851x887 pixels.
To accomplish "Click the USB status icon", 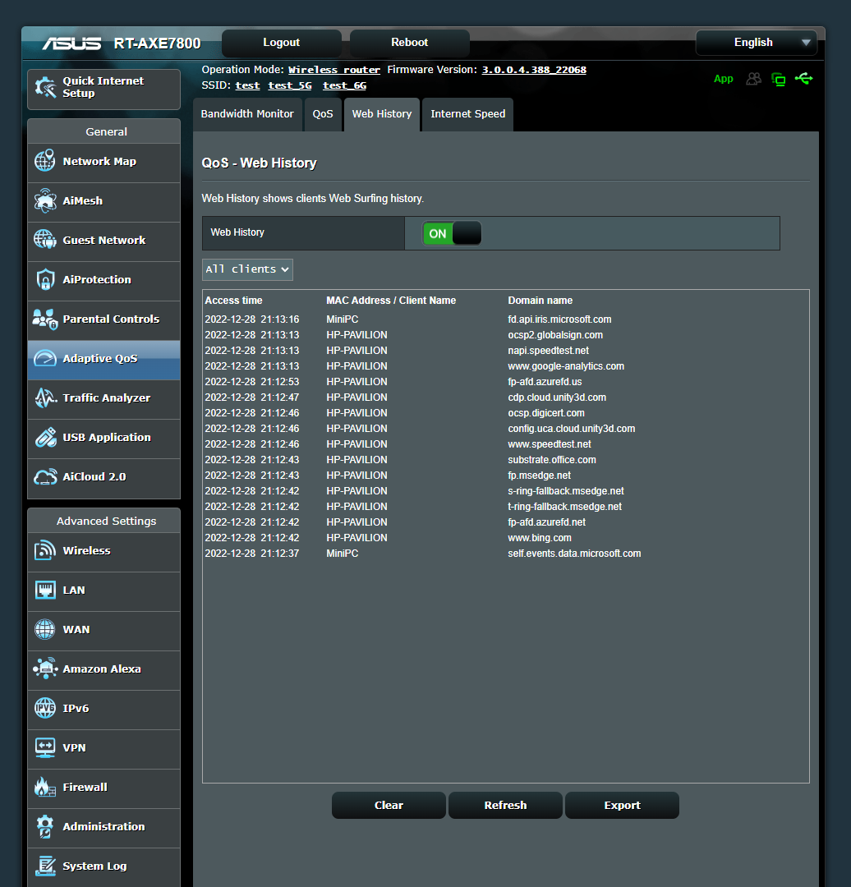I will click(x=803, y=79).
